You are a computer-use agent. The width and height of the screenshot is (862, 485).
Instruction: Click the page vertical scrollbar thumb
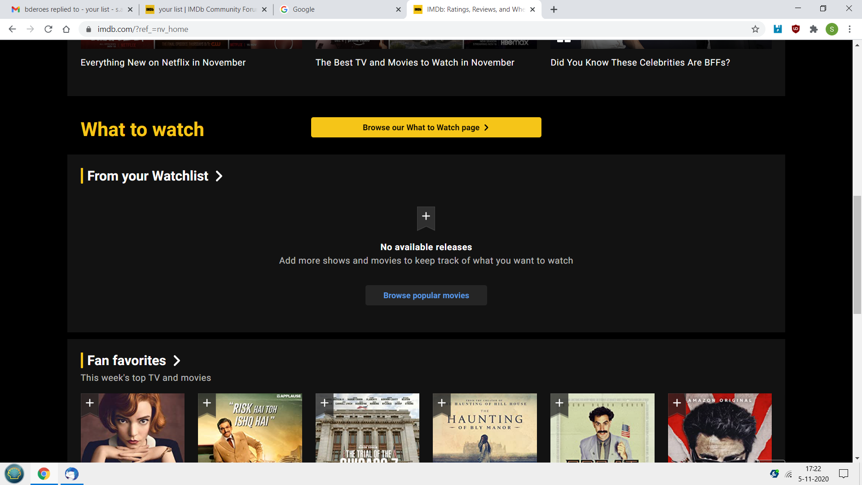click(857, 255)
